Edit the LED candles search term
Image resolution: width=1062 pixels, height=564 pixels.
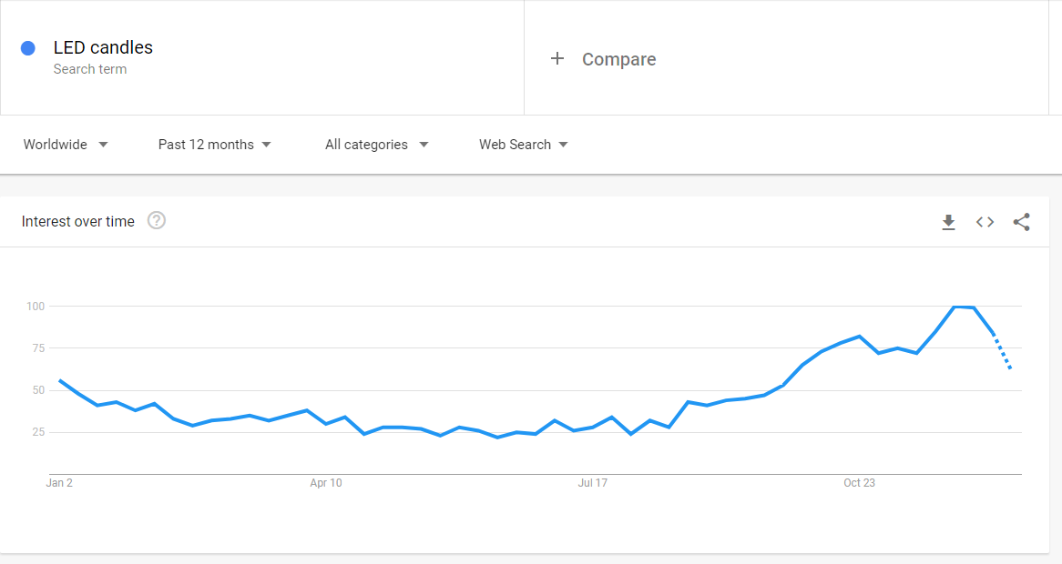[x=103, y=47]
